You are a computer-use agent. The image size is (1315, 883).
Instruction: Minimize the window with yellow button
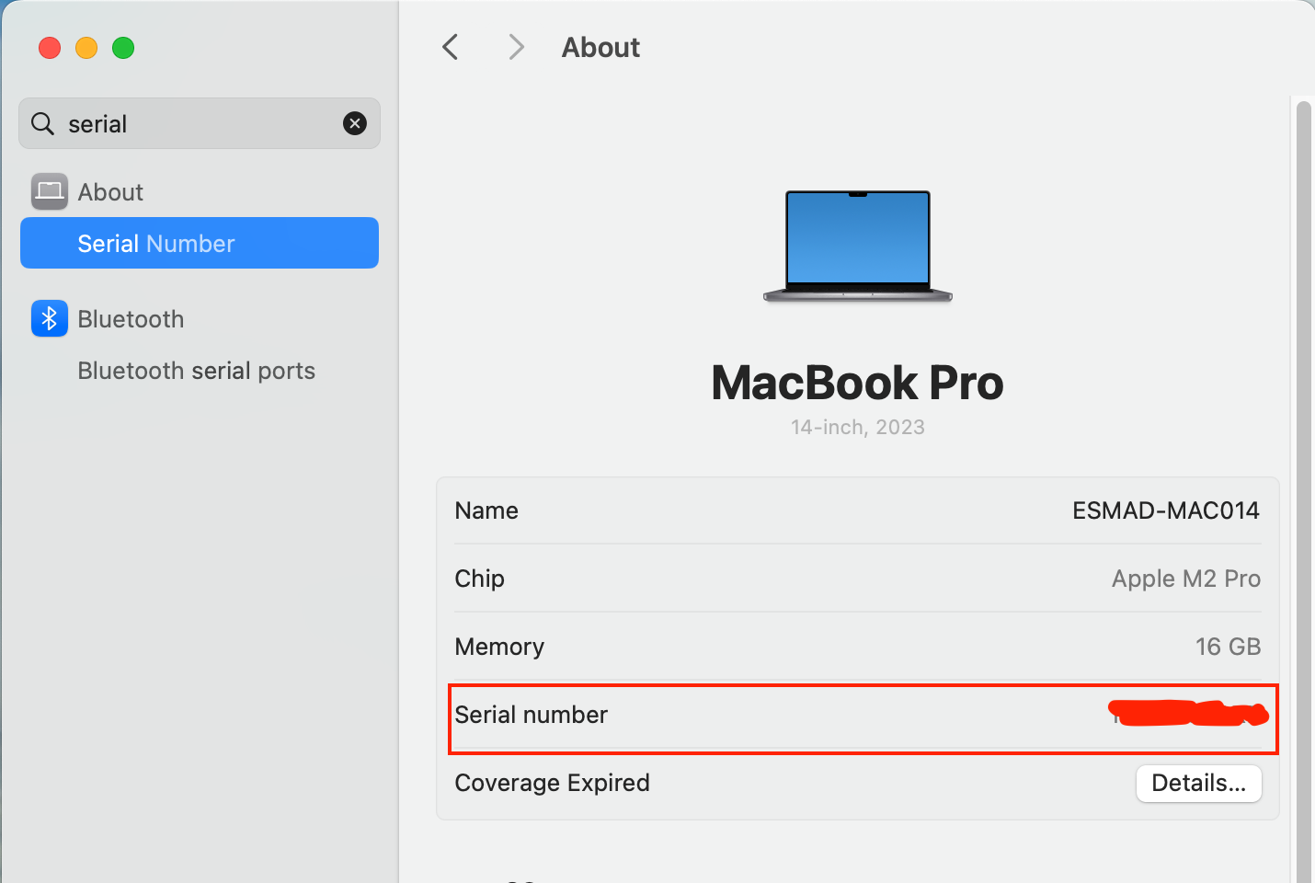point(86,48)
